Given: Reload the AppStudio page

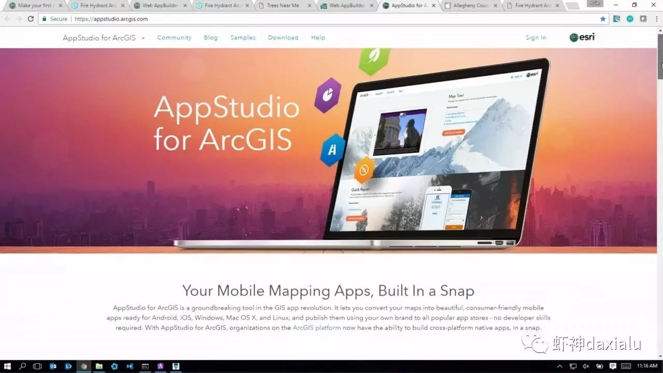Looking at the screenshot, I should 31,19.
